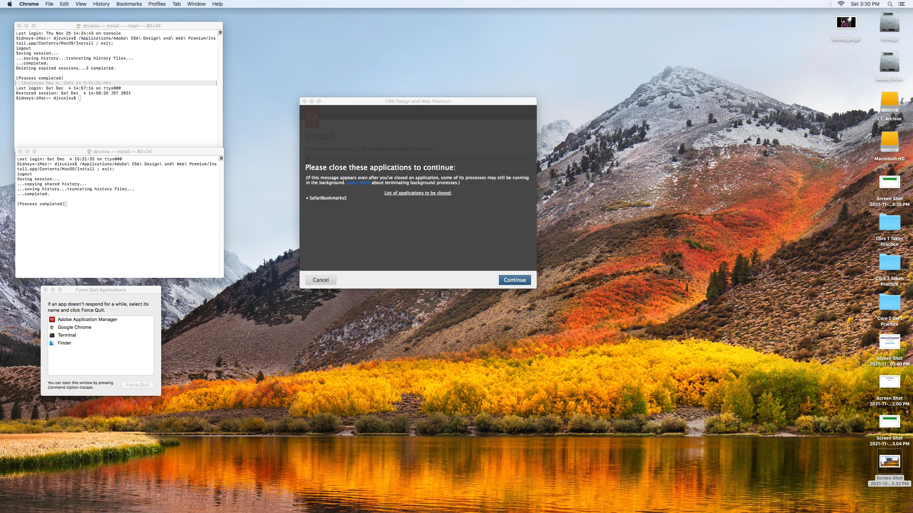Click the Learn more link

pyautogui.click(x=358, y=183)
